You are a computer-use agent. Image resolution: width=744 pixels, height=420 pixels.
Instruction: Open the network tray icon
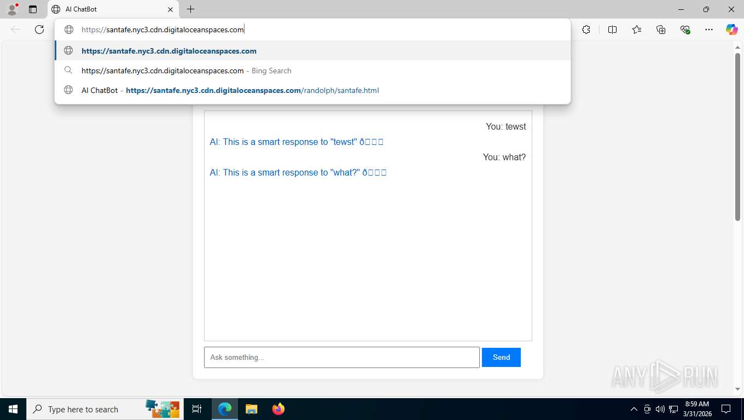(673, 409)
